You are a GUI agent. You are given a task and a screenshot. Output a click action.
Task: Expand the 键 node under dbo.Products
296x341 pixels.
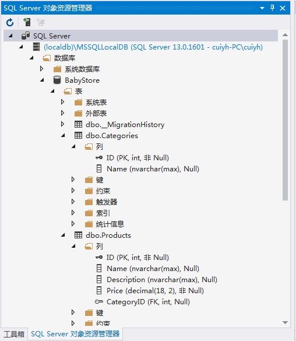pyautogui.click(x=73, y=312)
